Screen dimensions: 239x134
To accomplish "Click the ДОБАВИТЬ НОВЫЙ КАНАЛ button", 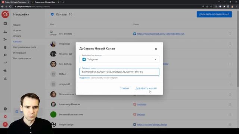I will pyautogui.click(x=214, y=14).
